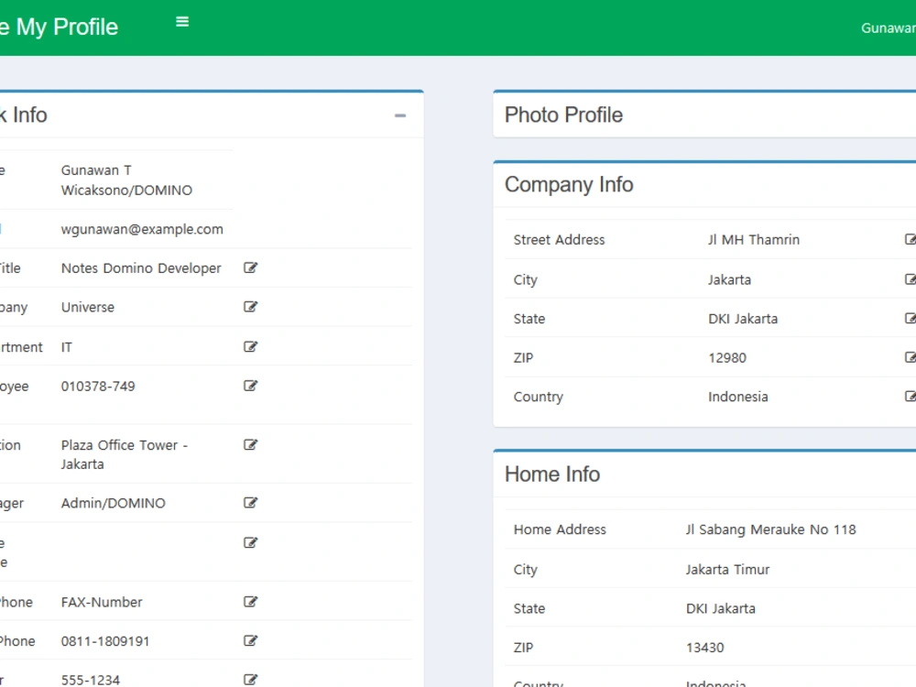Screen dimensions: 916x687
Task: Edit the FAX-Number field
Action: tap(251, 603)
